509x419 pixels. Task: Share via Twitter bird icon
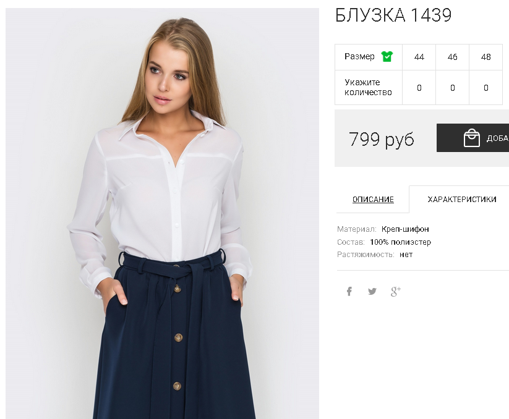(372, 291)
